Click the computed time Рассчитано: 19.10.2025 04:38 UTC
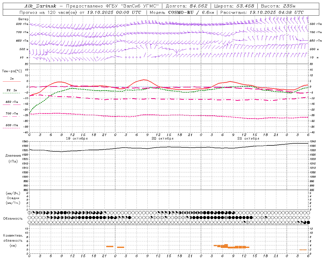 [262, 12]
